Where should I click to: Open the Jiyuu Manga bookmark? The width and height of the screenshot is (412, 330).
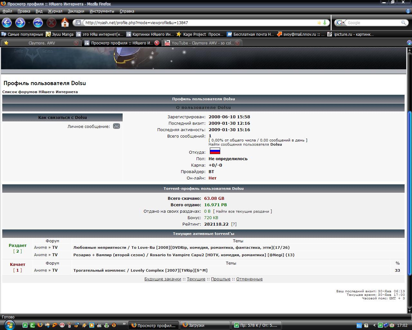60,34
